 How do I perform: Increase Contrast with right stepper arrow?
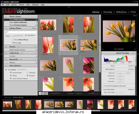123,79
